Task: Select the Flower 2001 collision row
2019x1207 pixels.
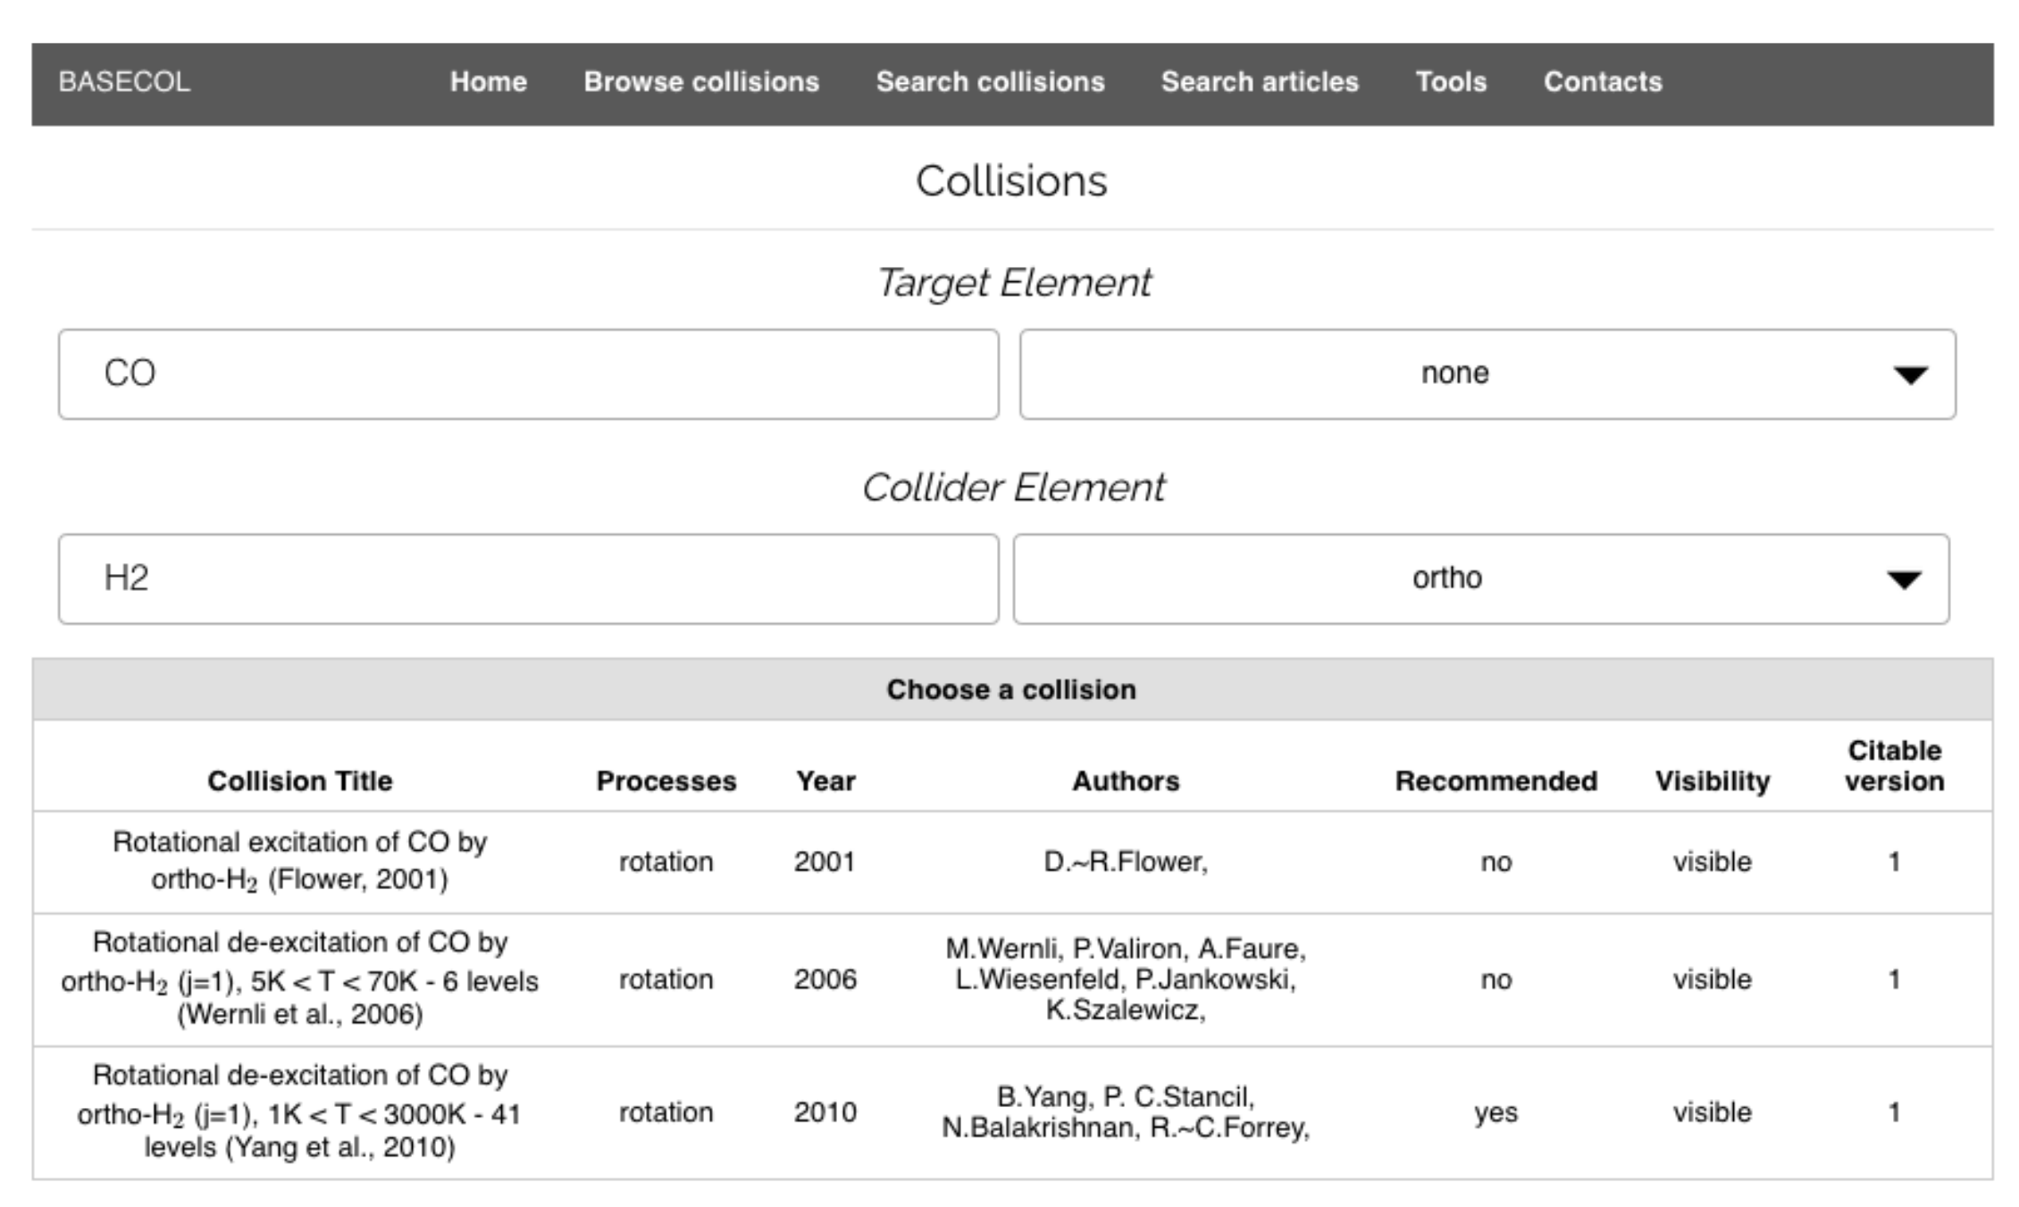Action: coord(300,862)
